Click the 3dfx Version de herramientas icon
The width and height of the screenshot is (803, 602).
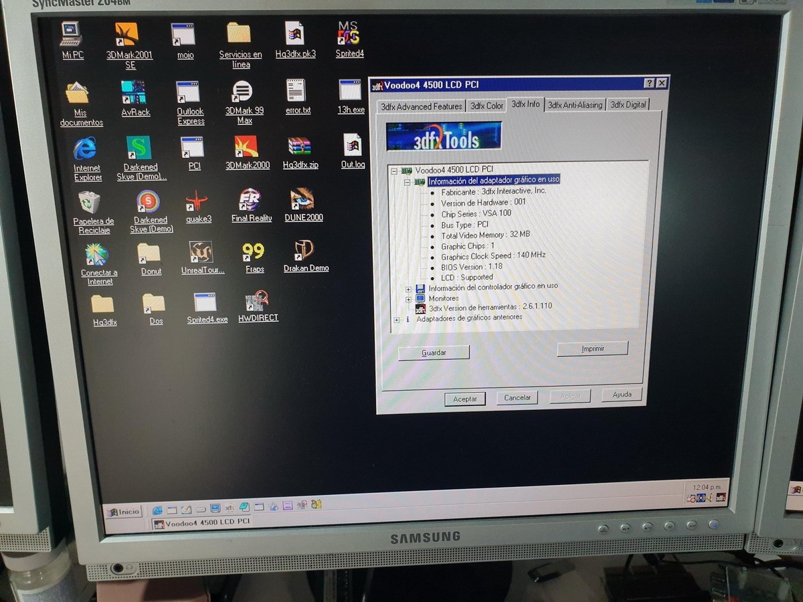[421, 309]
